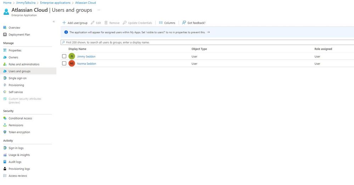Click the JS avatar for Jimmy Seddon

coord(72,56)
